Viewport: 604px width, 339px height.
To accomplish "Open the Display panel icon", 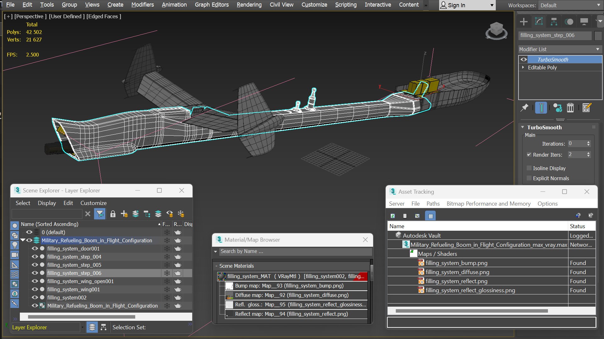I will [x=584, y=22].
